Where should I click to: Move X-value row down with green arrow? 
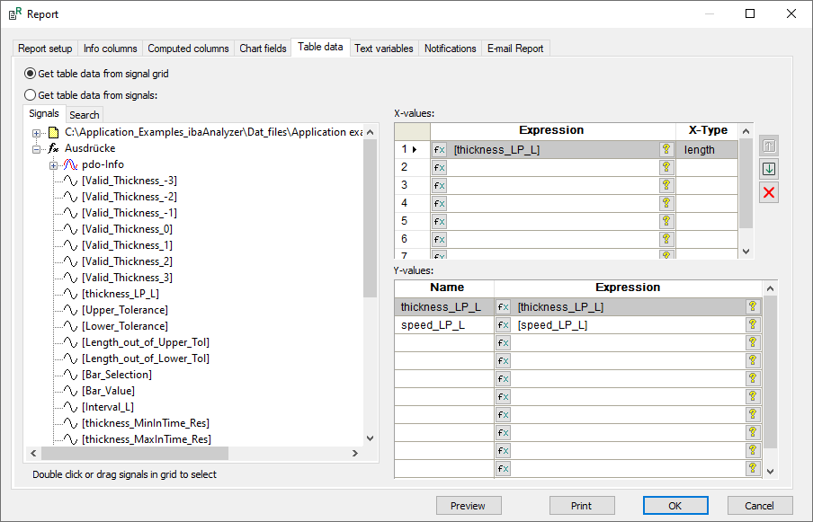tap(769, 169)
